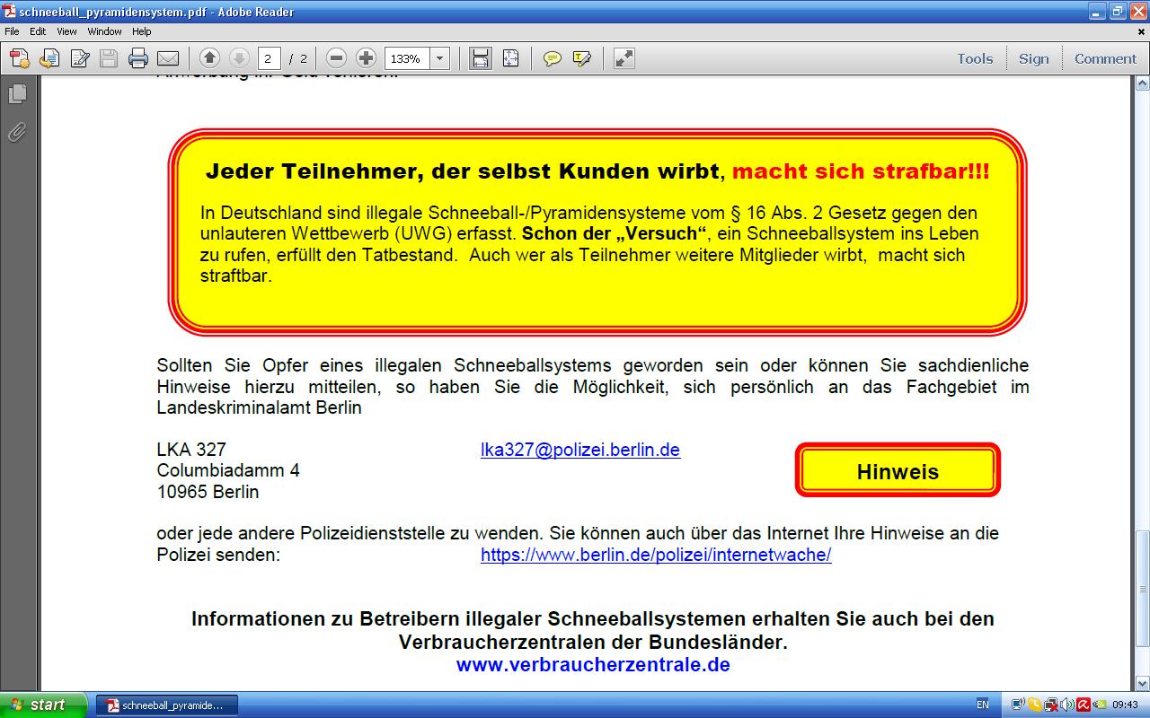Viewport: 1150px width, 718px height.
Task: Open the Page Thumbnails panel
Action: click(17, 93)
